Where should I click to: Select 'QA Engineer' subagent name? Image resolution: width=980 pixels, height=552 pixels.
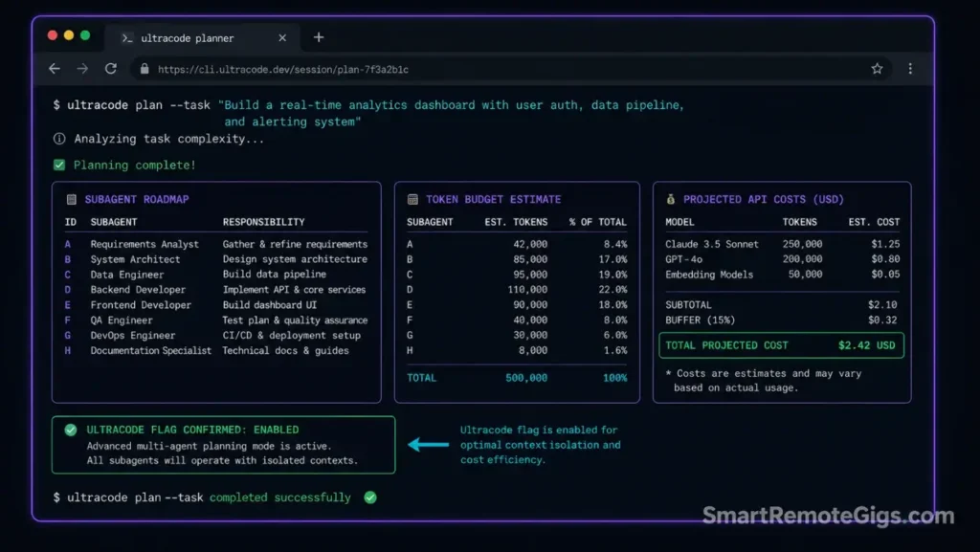(x=122, y=320)
